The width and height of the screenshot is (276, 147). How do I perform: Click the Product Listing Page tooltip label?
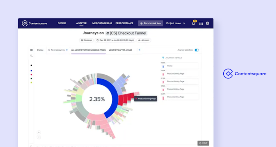tap(145, 99)
